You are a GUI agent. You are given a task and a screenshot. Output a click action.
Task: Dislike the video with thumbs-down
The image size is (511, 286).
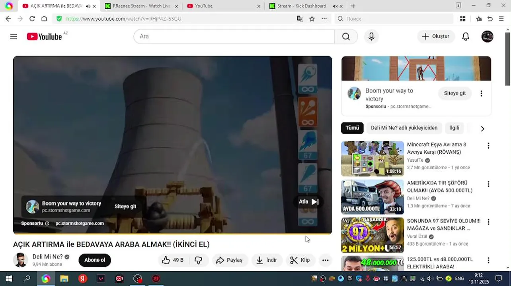point(198,260)
